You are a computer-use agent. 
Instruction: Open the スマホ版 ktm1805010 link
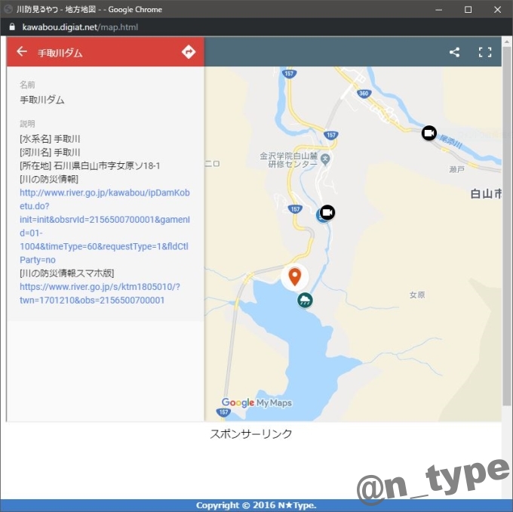tap(100, 293)
